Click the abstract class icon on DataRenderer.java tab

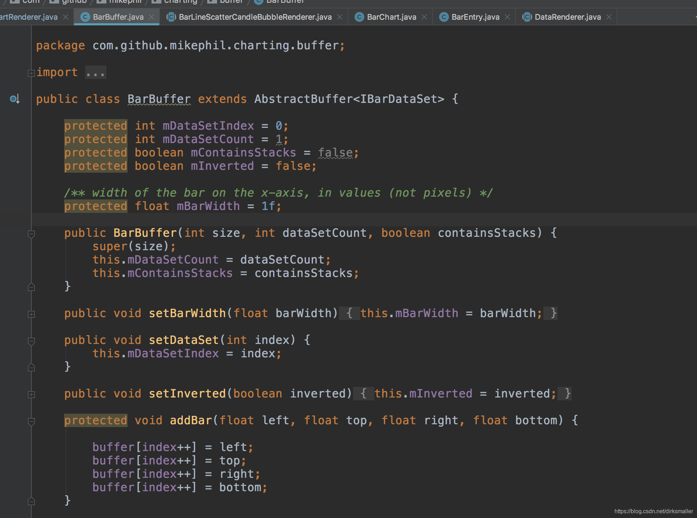click(x=526, y=17)
